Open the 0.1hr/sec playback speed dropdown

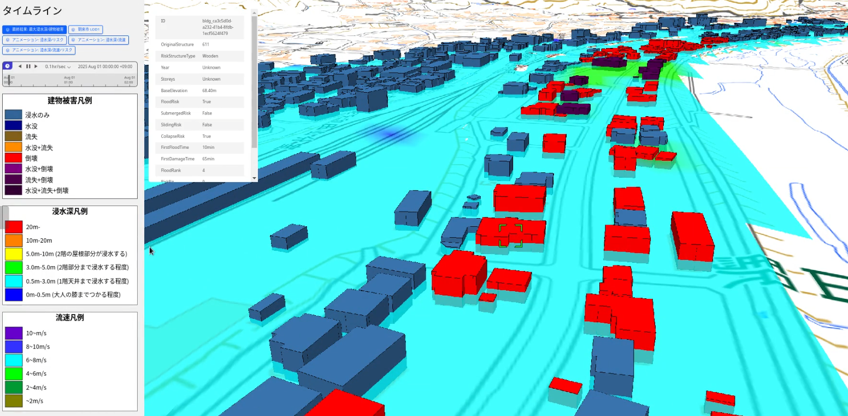pyautogui.click(x=58, y=67)
